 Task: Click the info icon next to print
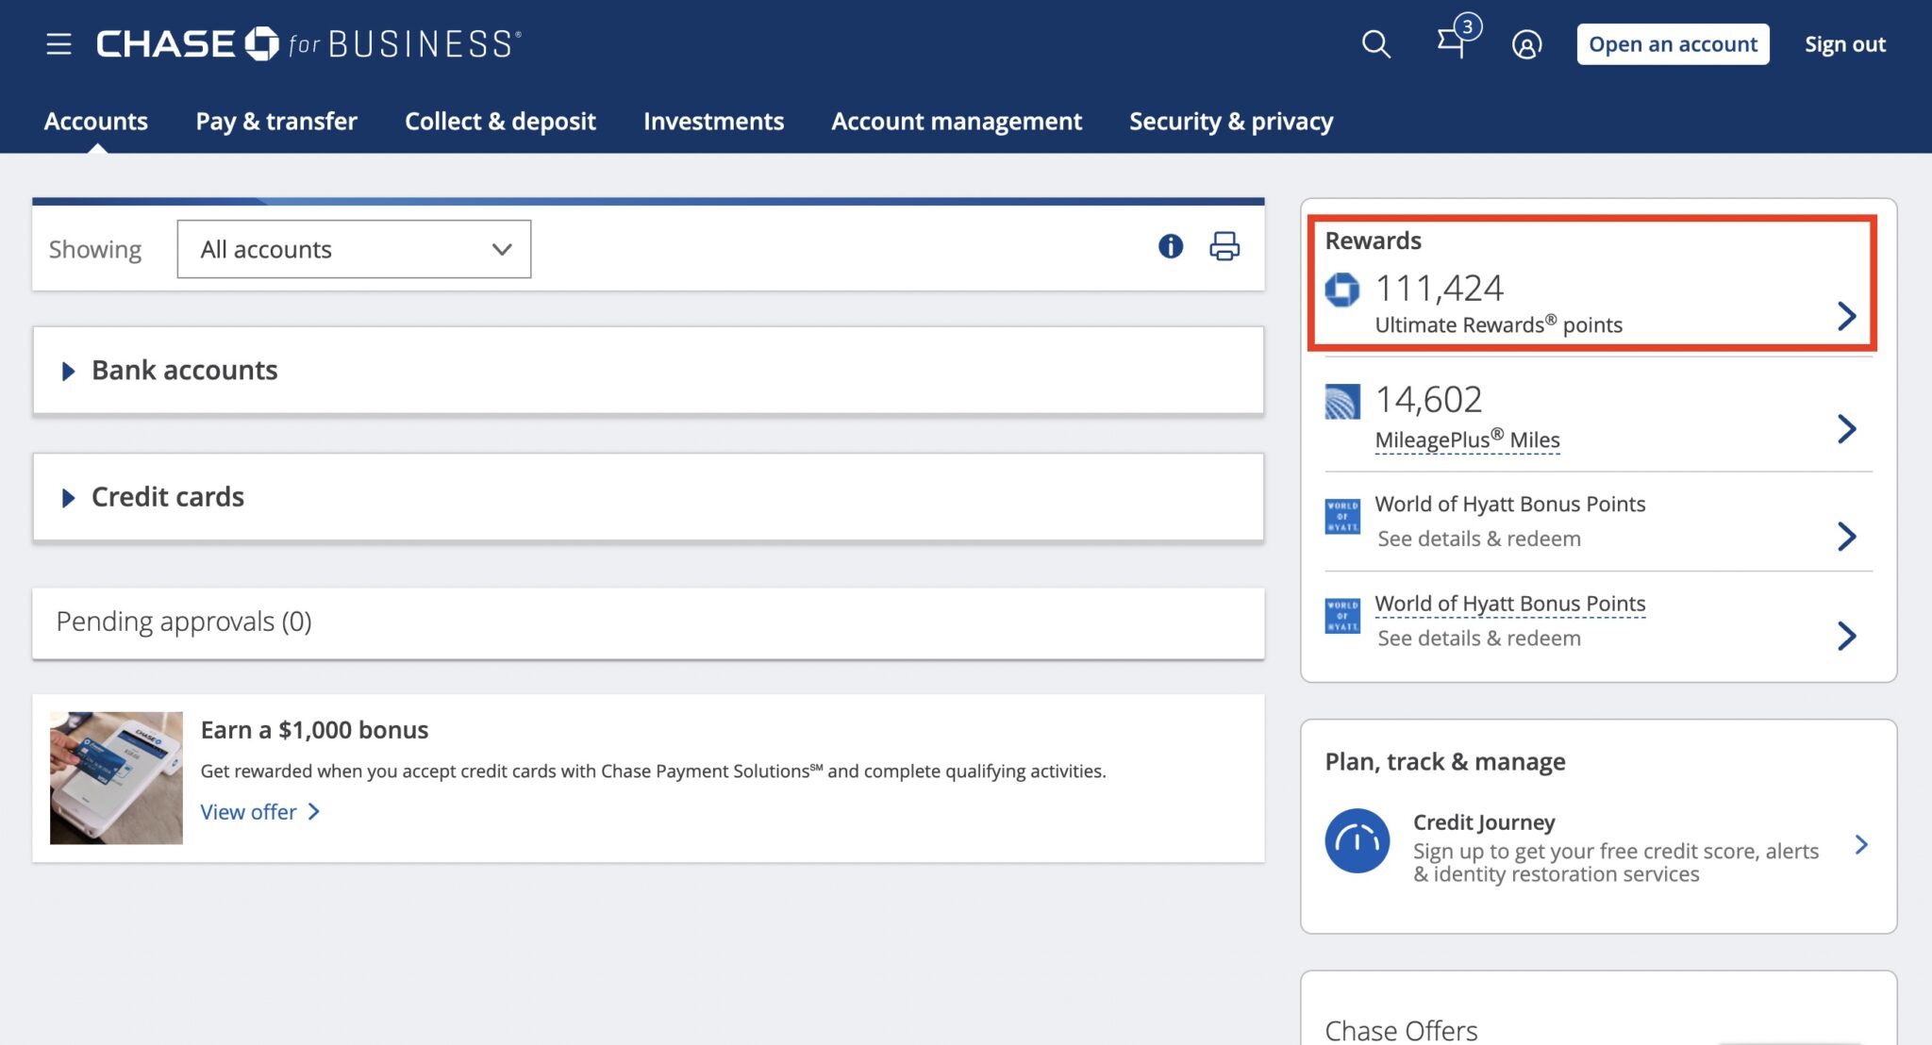[x=1169, y=247]
